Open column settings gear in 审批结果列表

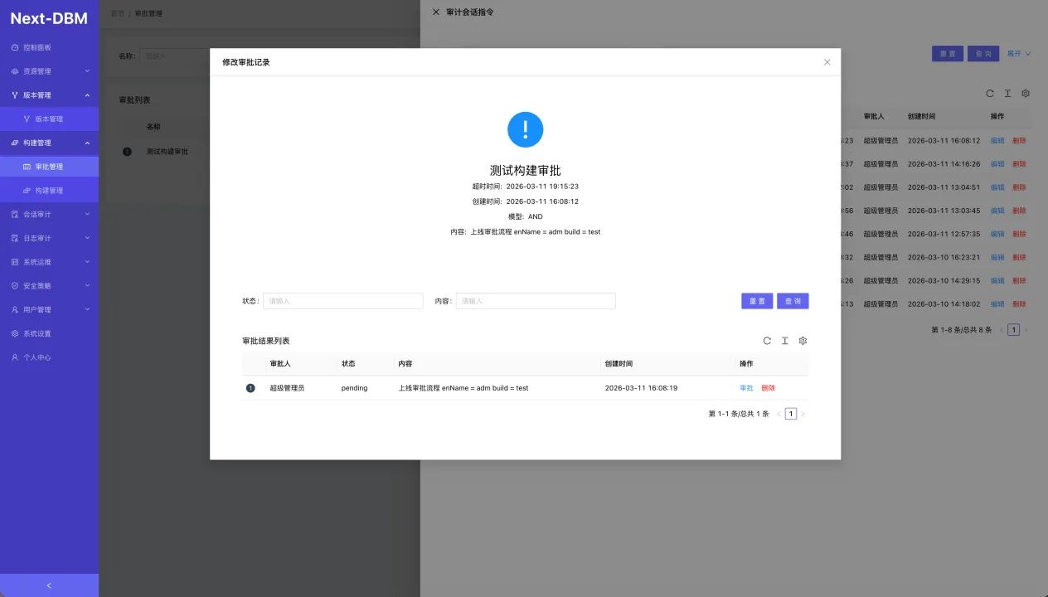pyautogui.click(x=803, y=341)
